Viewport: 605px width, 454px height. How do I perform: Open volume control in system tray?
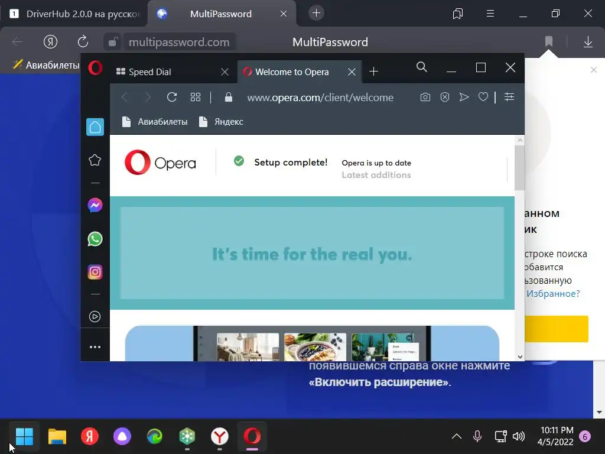(x=518, y=437)
